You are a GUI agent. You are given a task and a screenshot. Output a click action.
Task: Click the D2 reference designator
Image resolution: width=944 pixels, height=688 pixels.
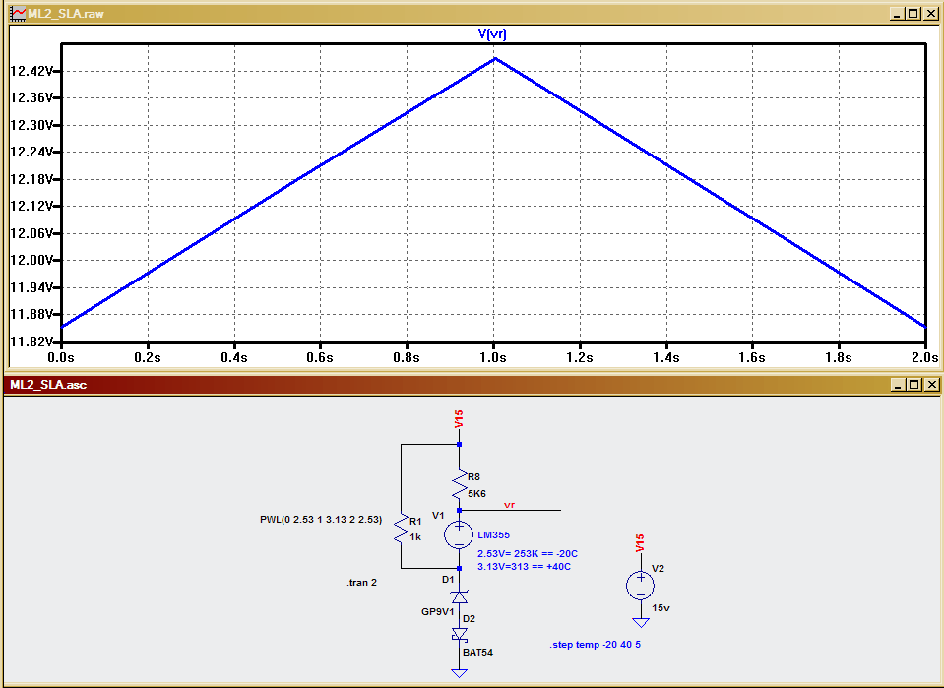[469, 619]
